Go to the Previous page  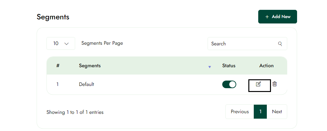tap(240, 112)
